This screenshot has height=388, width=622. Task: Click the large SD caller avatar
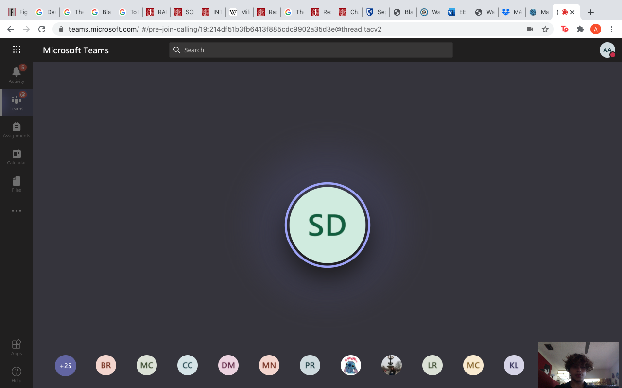click(328, 225)
